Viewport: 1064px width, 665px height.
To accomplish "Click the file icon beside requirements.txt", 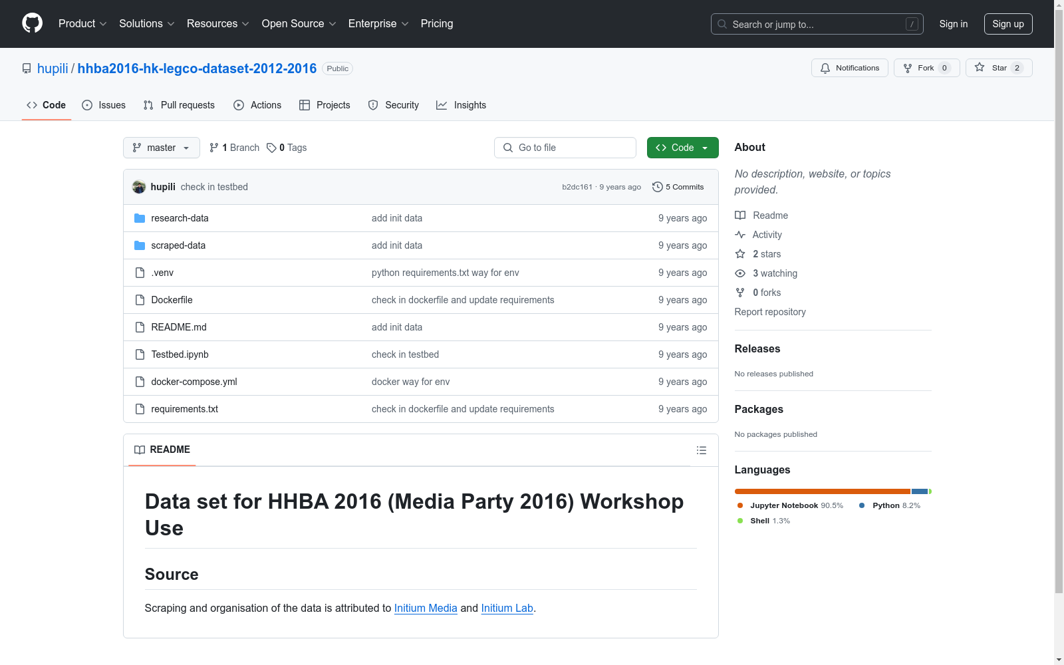I will coord(140,409).
